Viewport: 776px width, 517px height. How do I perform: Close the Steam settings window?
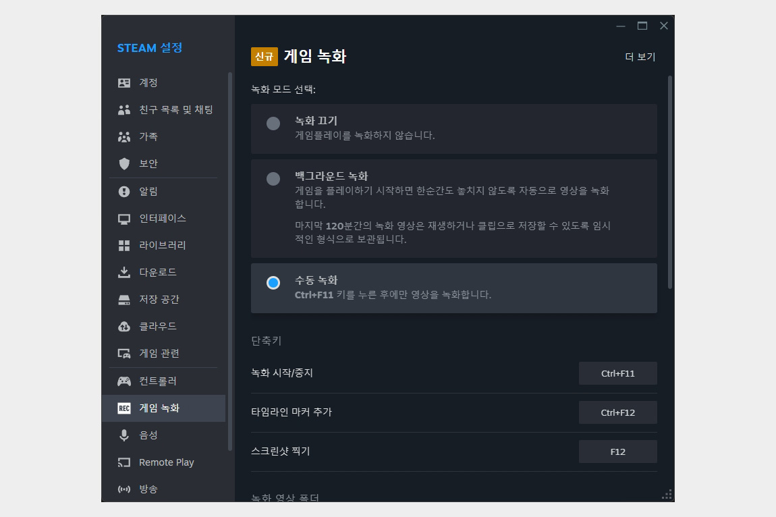click(664, 26)
